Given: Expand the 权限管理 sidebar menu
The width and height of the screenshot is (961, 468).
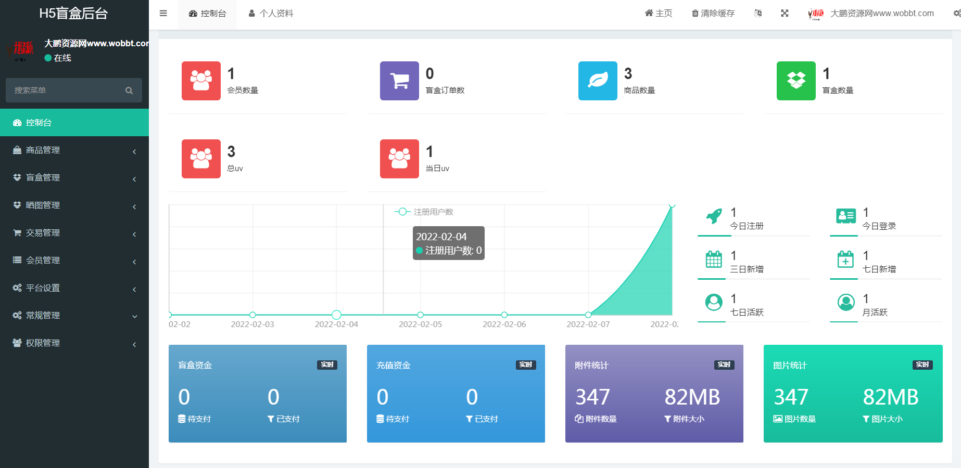Looking at the screenshot, I should coord(74,343).
